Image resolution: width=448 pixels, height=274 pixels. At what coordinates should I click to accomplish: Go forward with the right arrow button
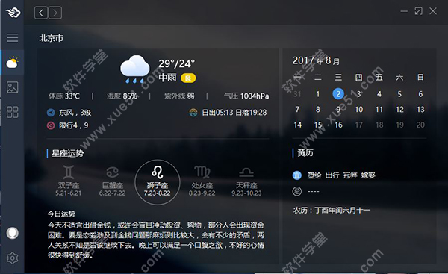[55, 13]
